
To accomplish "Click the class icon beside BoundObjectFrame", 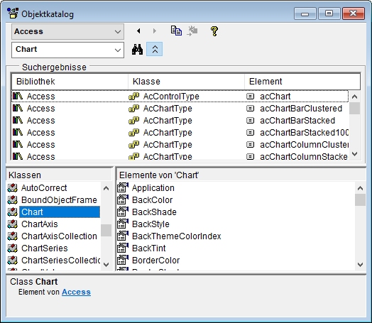I will pos(12,200).
